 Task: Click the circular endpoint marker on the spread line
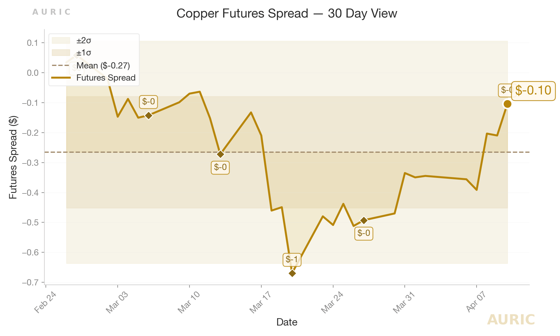(x=507, y=104)
